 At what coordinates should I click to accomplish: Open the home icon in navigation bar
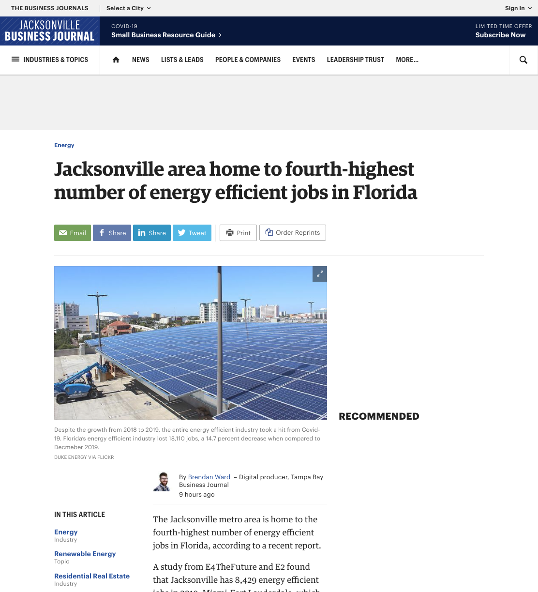point(116,60)
